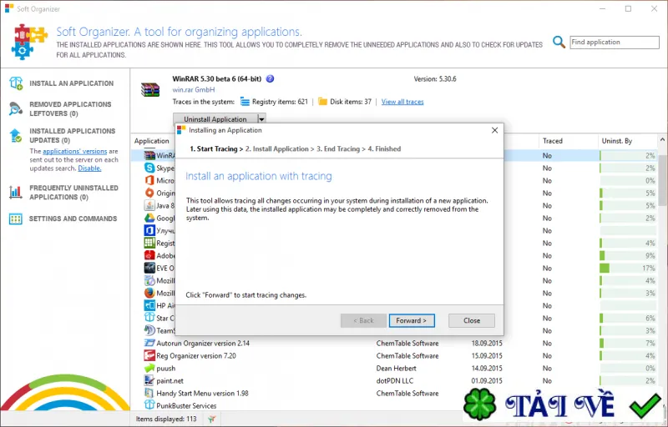Click scrollbar up arrow of applications list

click(x=662, y=139)
